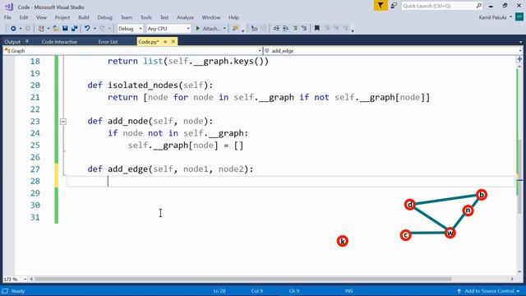
Task: Collapse the add_node function outline box
Action: pos(63,122)
